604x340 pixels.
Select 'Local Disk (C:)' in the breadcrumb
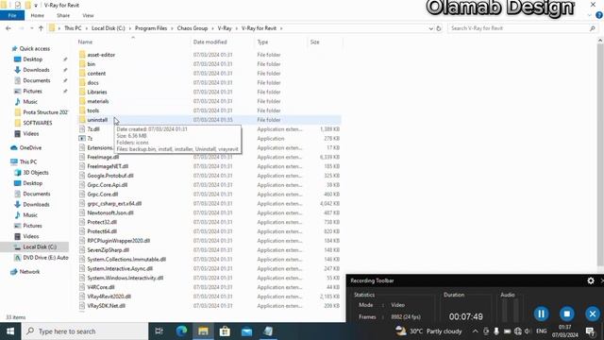(x=109, y=28)
